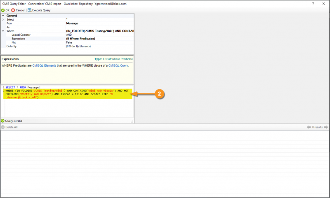The width and height of the screenshot is (330, 198).
Task: Click the Where clause value text
Action: pyautogui.click(x=100, y=31)
